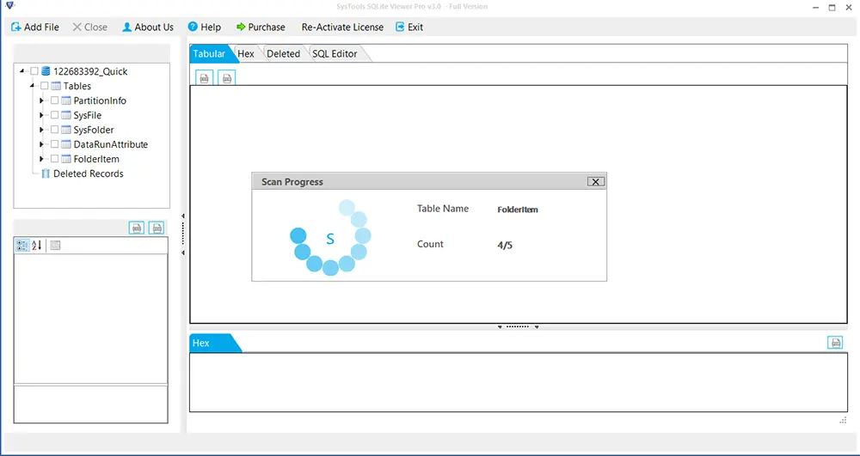Open the Deleted tab

click(x=283, y=53)
